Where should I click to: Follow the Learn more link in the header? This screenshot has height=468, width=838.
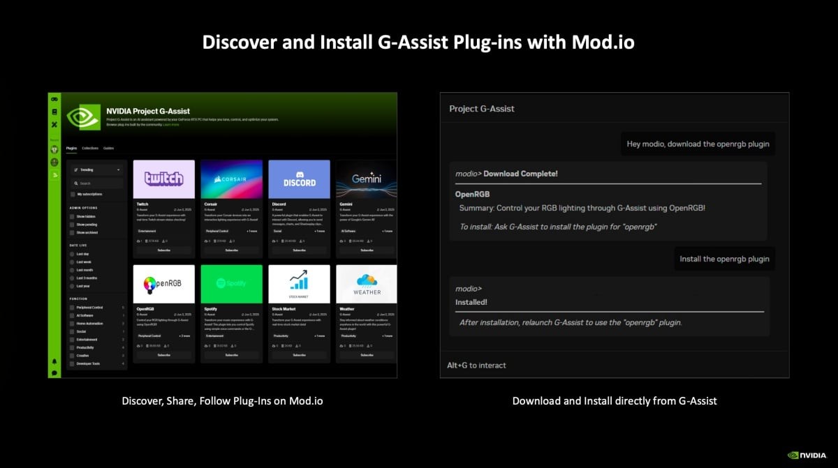click(x=171, y=125)
